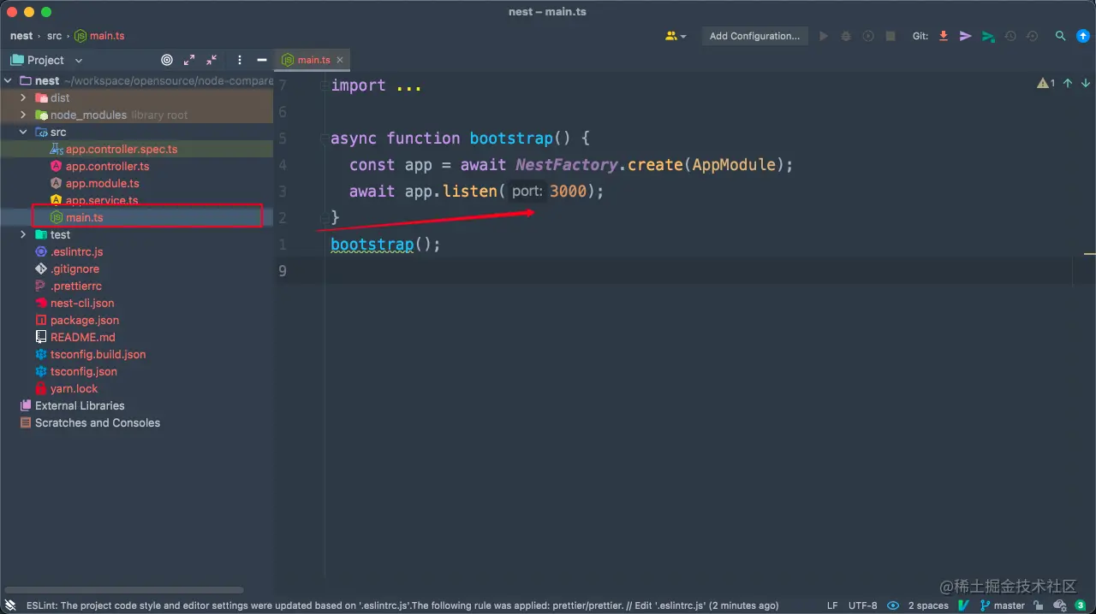1096x614 pixels.
Task: Click Add Configuration button
Action: coord(754,36)
